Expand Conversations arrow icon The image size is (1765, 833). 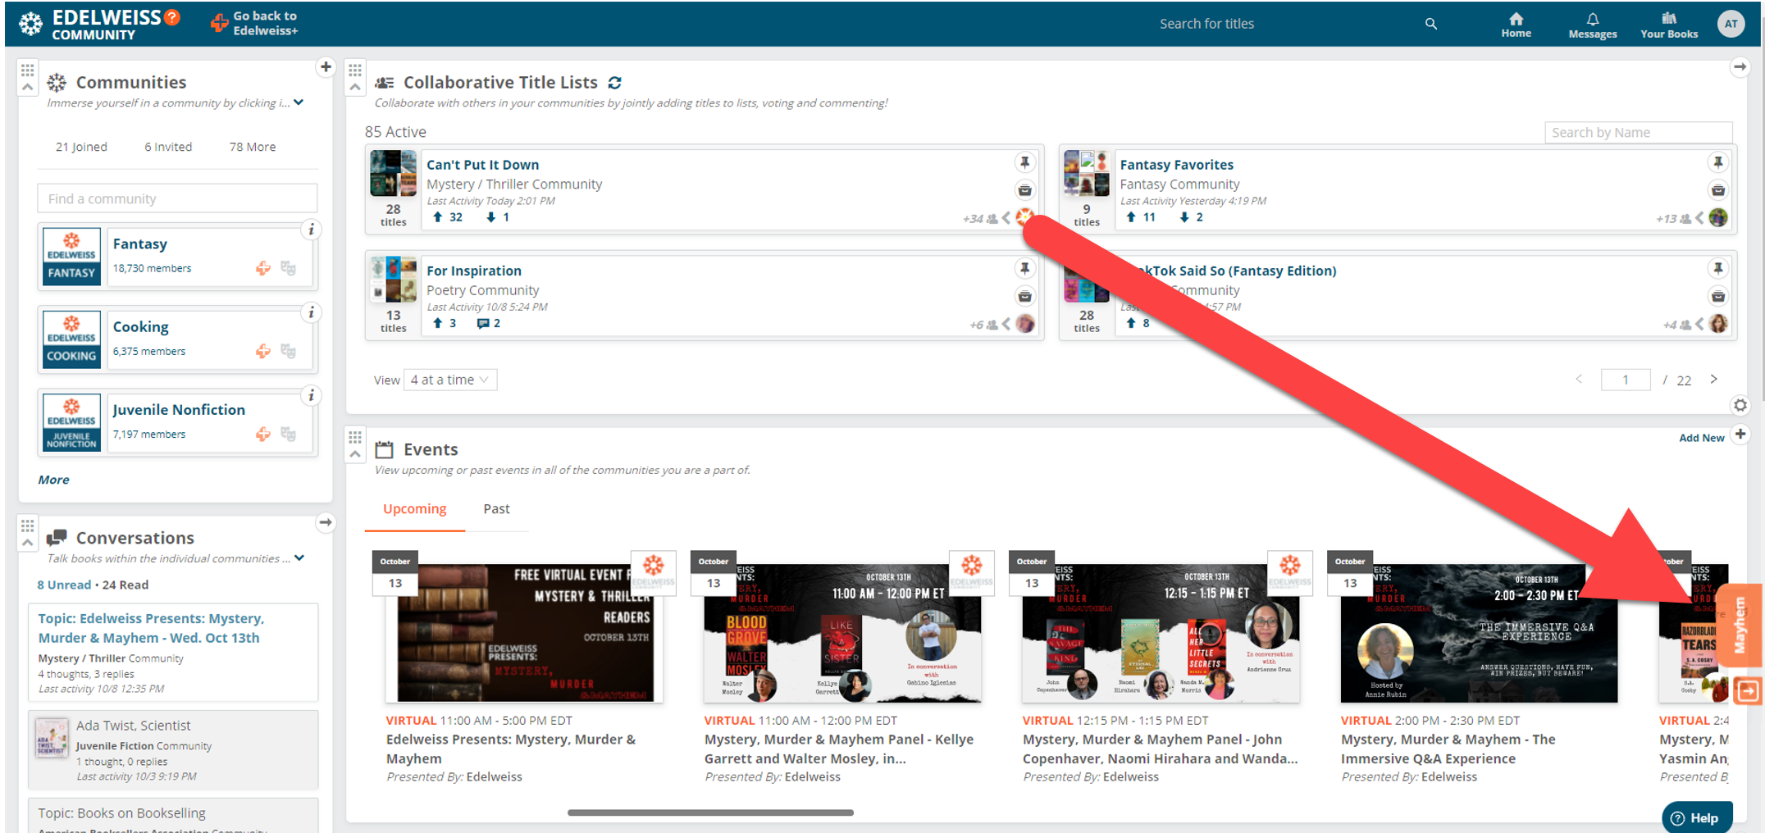pos(326,522)
